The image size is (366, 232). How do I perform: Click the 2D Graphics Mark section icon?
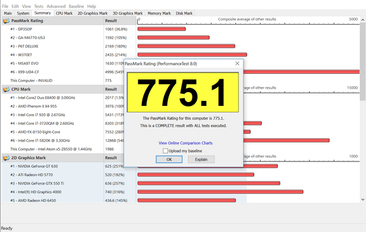click(x=6, y=158)
